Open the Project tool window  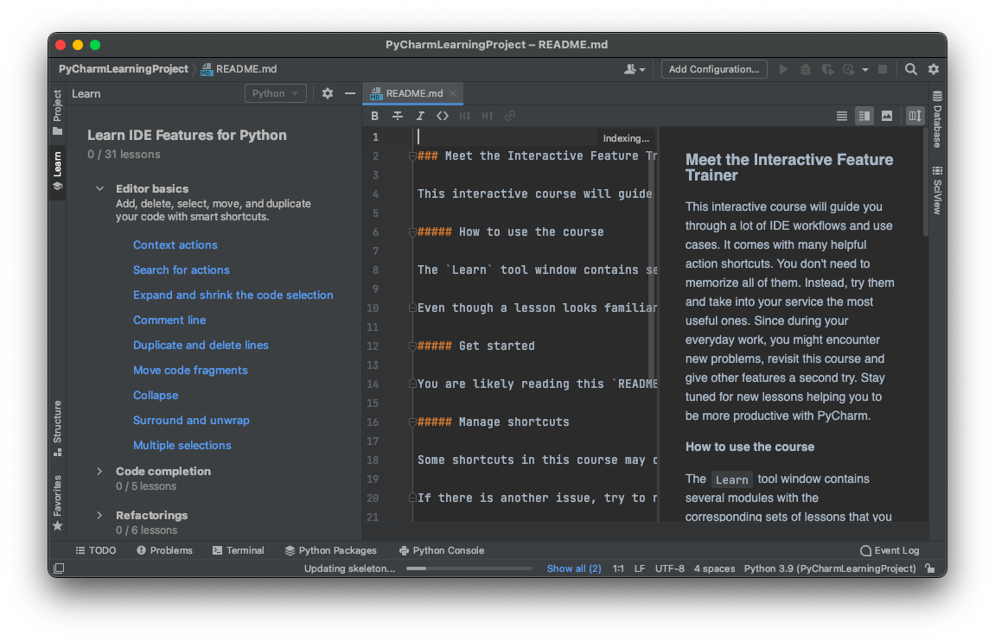click(58, 112)
